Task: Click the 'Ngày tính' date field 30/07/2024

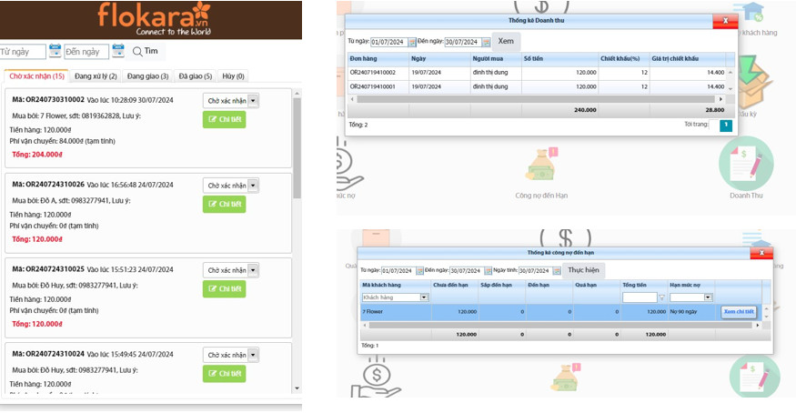Action: pos(536,271)
